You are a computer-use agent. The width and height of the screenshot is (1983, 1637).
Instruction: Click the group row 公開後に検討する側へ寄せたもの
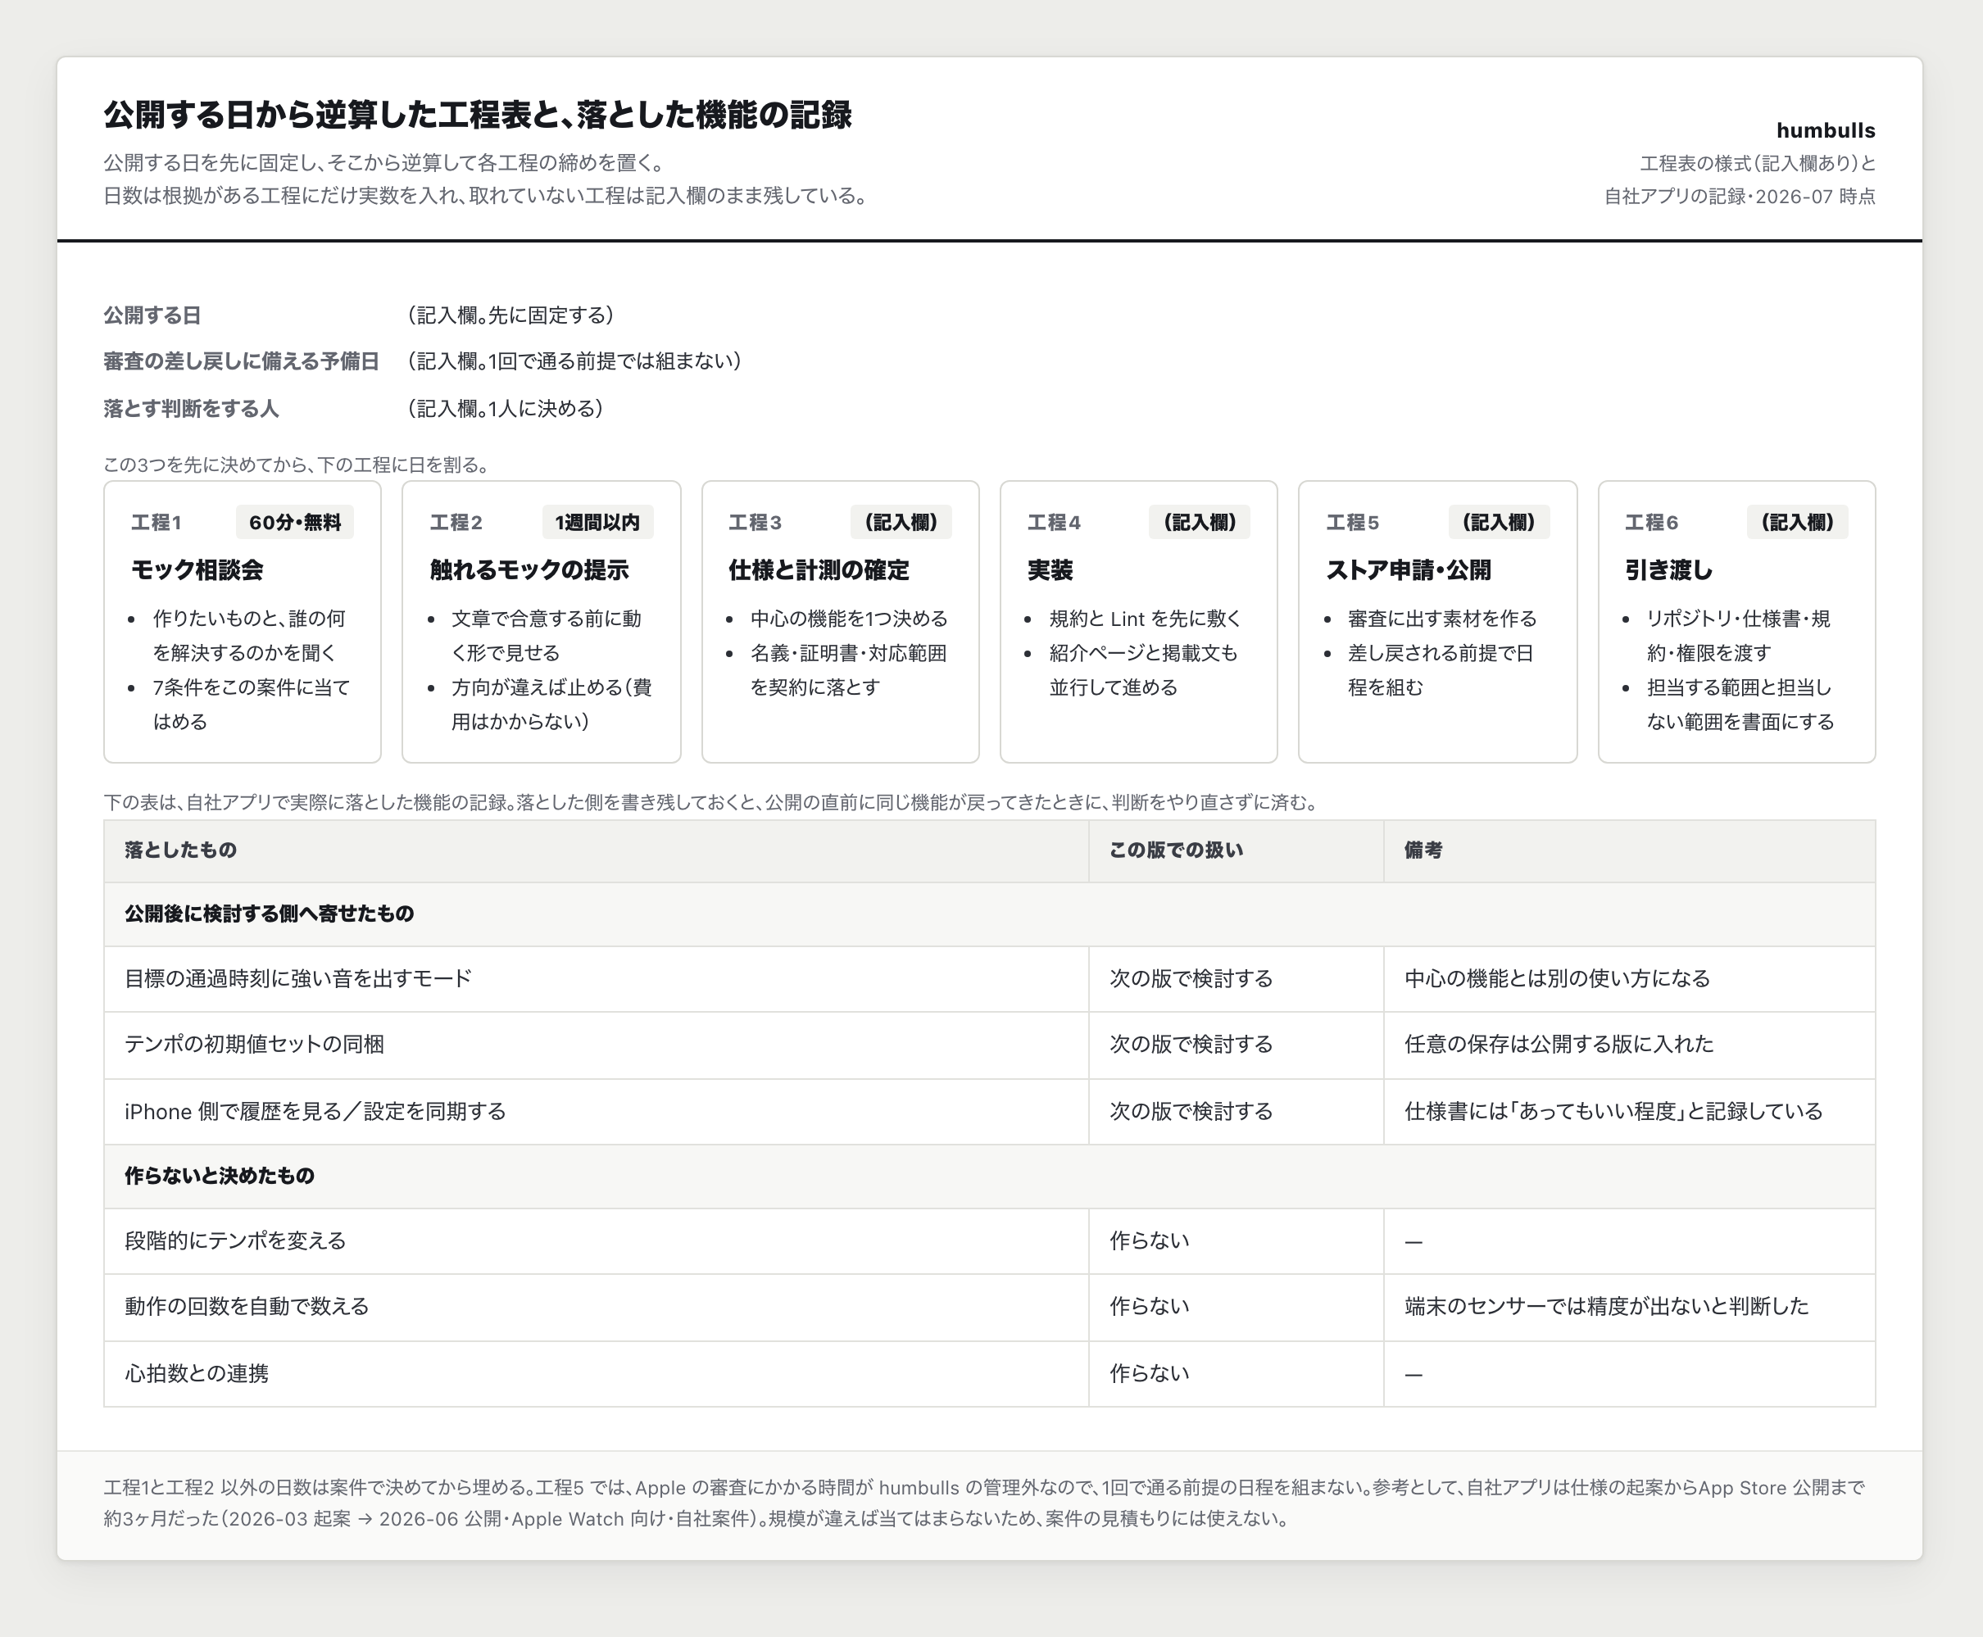tap(989, 914)
